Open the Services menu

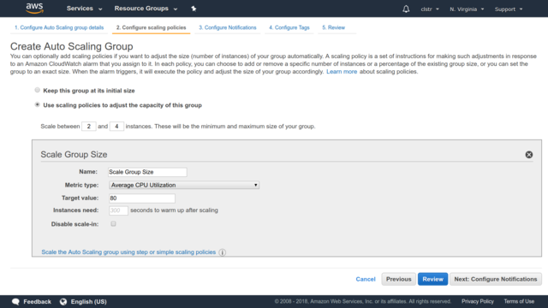pos(84,9)
